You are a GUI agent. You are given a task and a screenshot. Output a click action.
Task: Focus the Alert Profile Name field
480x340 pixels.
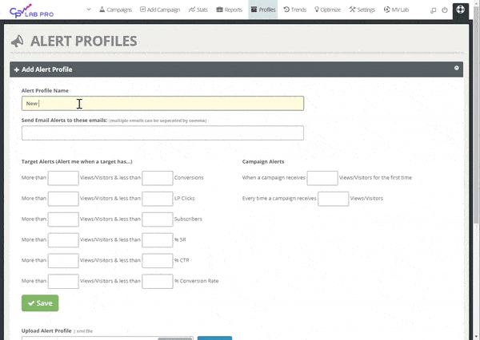pyautogui.click(x=162, y=103)
